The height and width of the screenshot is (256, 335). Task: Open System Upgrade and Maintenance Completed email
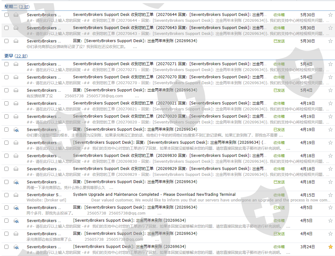(x=154, y=195)
